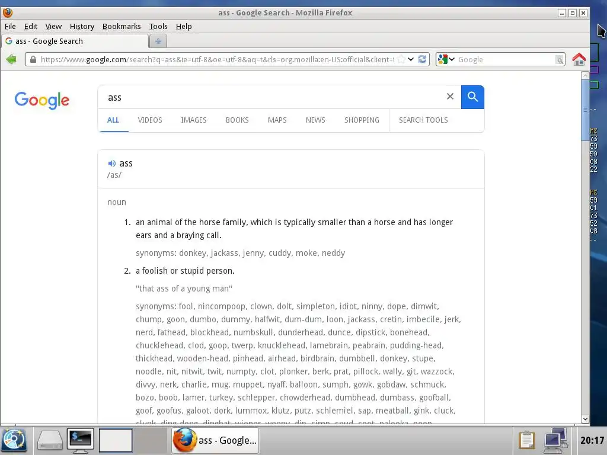Click the empty desktop pager box in taskbar
This screenshot has height=455, width=607.
(116, 440)
